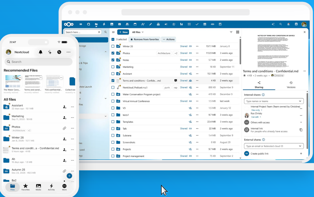Open The Water Cons... recommended thumbnail on phone
314x197 pixels.
click(x=13, y=81)
